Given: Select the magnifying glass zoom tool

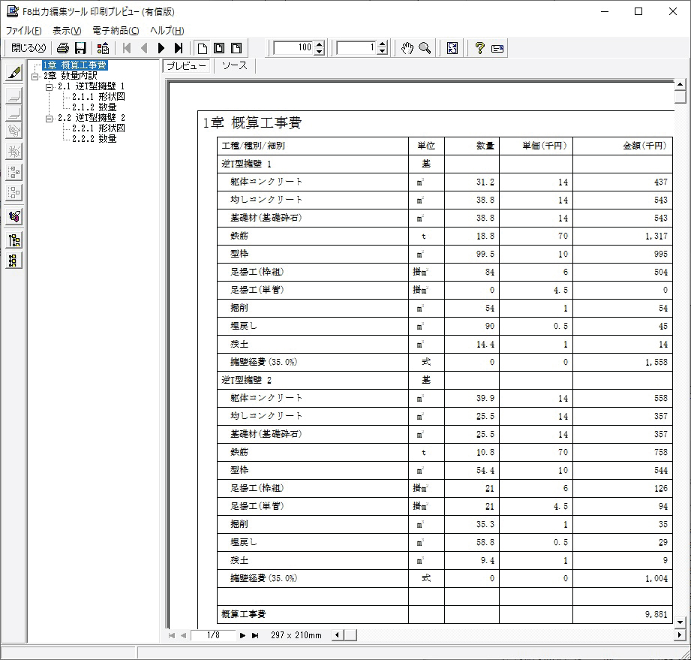Looking at the screenshot, I should 425,48.
